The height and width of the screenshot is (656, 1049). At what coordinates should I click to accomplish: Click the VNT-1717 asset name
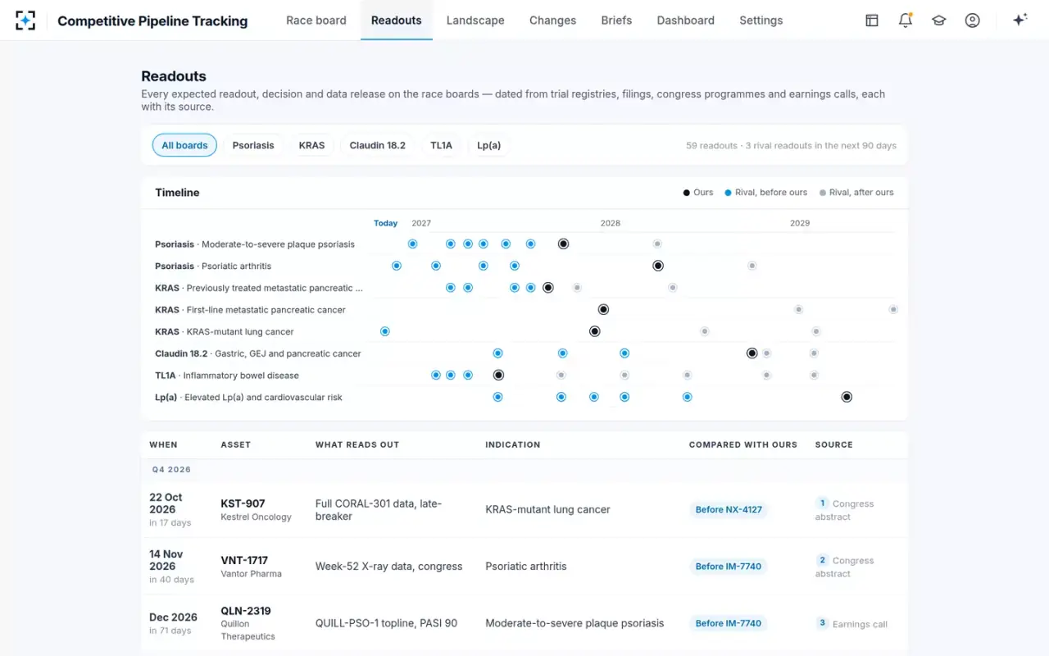244,561
